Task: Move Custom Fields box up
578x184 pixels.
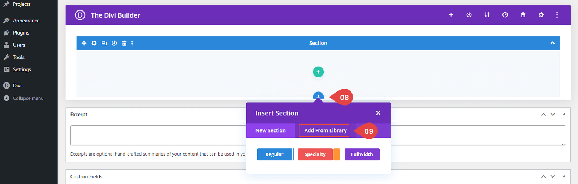Action: [x=543, y=176]
